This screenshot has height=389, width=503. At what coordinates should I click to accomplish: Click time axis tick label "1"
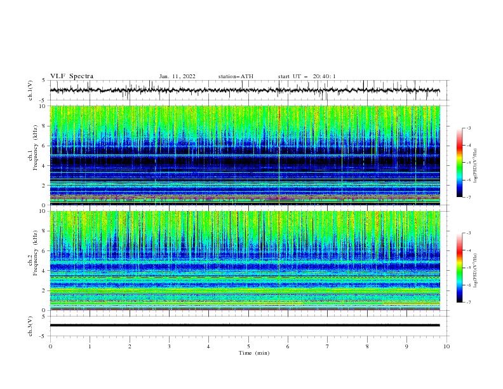[x=90, y=346]
